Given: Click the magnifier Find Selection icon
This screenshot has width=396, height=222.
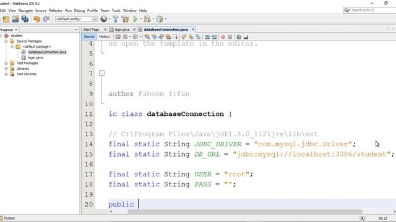Looking at the screenshot, I should (x=147, y=37).
